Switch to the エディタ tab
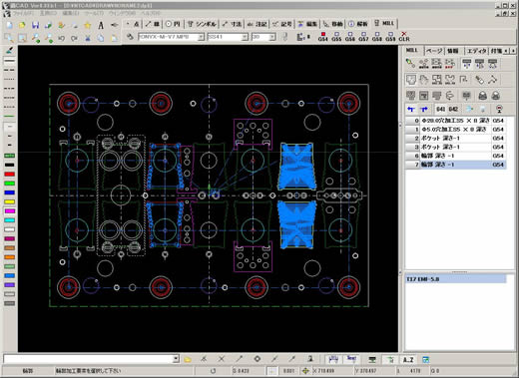519x378 pixels. pyautogui.click(x=477, y=51)
